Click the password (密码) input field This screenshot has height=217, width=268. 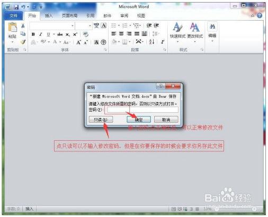click(142, 110)
